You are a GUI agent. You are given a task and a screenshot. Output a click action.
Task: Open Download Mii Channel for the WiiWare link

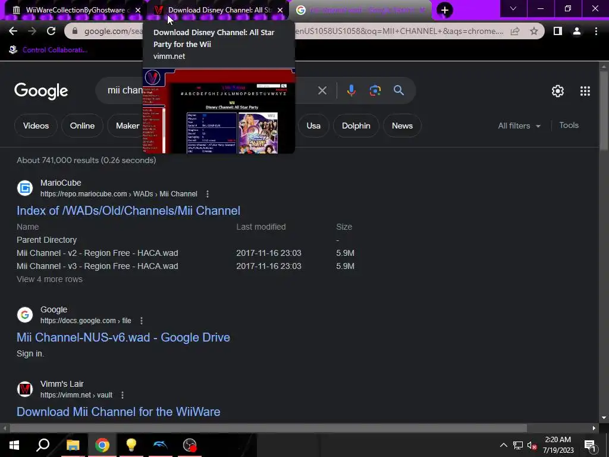click(118, 412)
